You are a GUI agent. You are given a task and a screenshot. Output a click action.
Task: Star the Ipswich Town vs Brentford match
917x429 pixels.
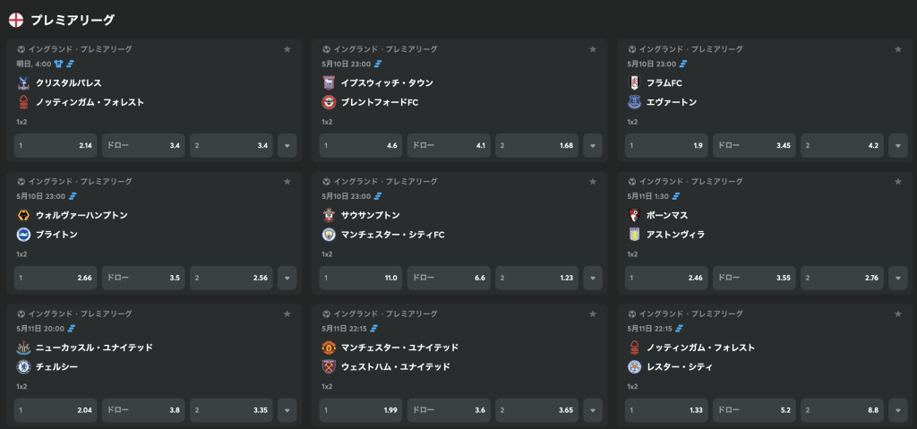click(593, 50)
